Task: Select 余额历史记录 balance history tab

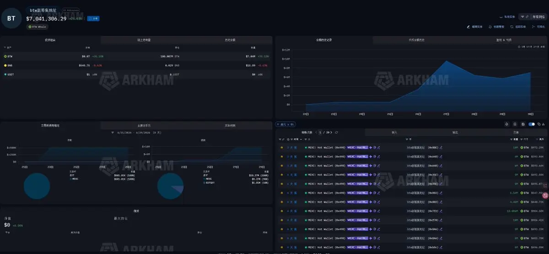Action: pyautogui.click(x=324, y=40)
